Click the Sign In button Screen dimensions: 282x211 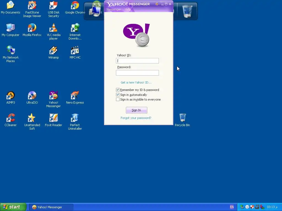(x=136, y=110)
